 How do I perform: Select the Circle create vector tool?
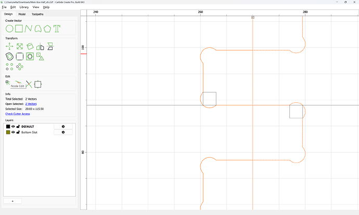(9, 29)
